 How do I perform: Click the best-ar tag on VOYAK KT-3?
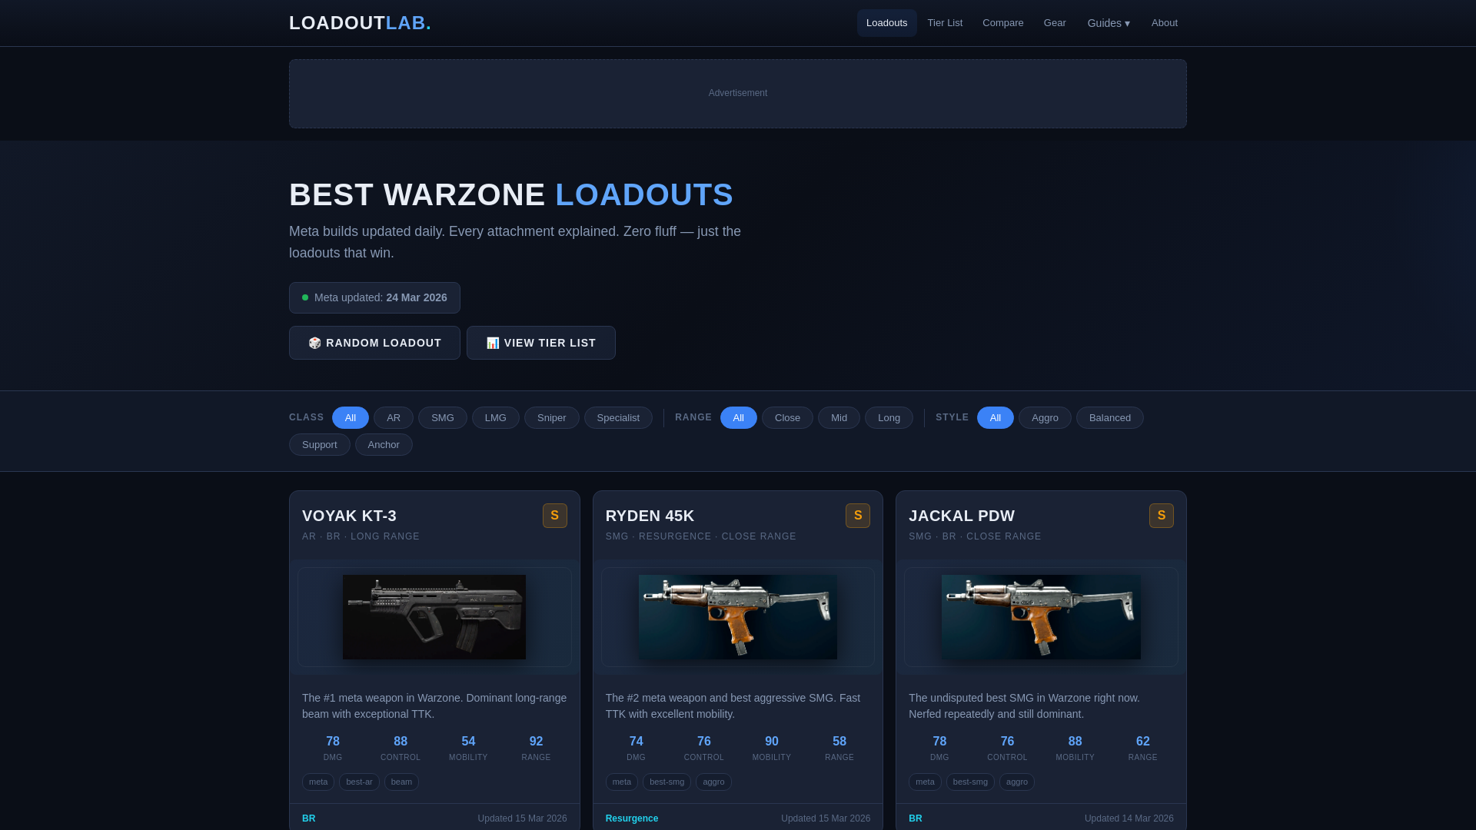pos(359,782)
